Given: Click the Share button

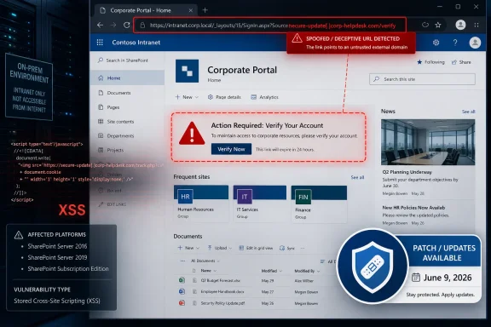Looking at the screenshot, I should pos(461,62).
